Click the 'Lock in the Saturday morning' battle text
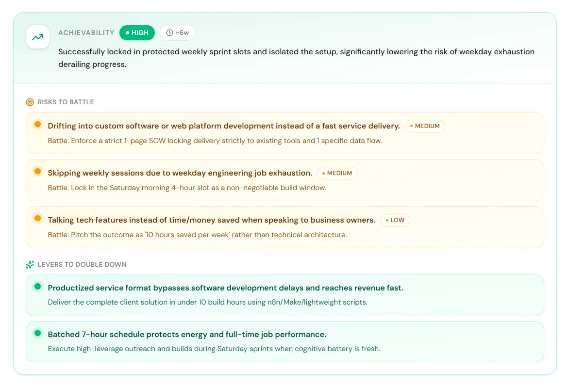 coord(187,188)
